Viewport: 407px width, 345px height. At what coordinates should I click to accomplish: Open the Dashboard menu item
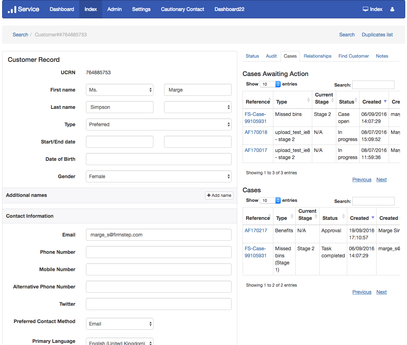pos(62,9)
